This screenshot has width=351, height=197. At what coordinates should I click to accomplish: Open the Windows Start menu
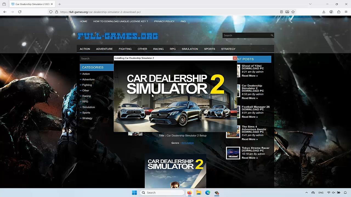pos(134,193)
